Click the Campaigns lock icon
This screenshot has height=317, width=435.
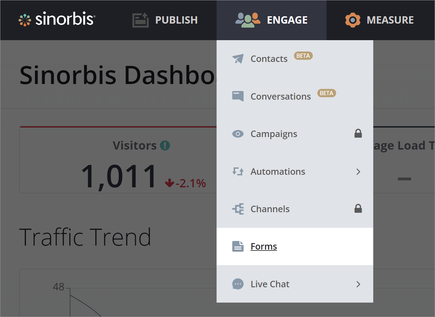click(358, 134)
